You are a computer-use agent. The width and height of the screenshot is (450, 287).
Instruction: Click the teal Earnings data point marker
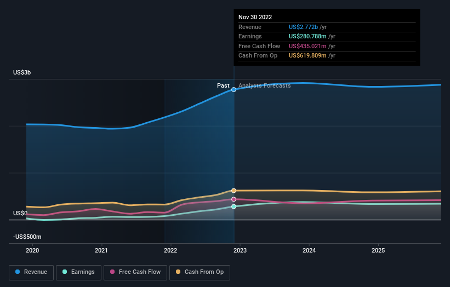pyautogui.click(x=234, y=206)
